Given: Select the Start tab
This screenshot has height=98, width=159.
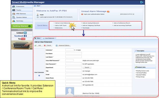Looking at the screenshot, I should 37,6.
